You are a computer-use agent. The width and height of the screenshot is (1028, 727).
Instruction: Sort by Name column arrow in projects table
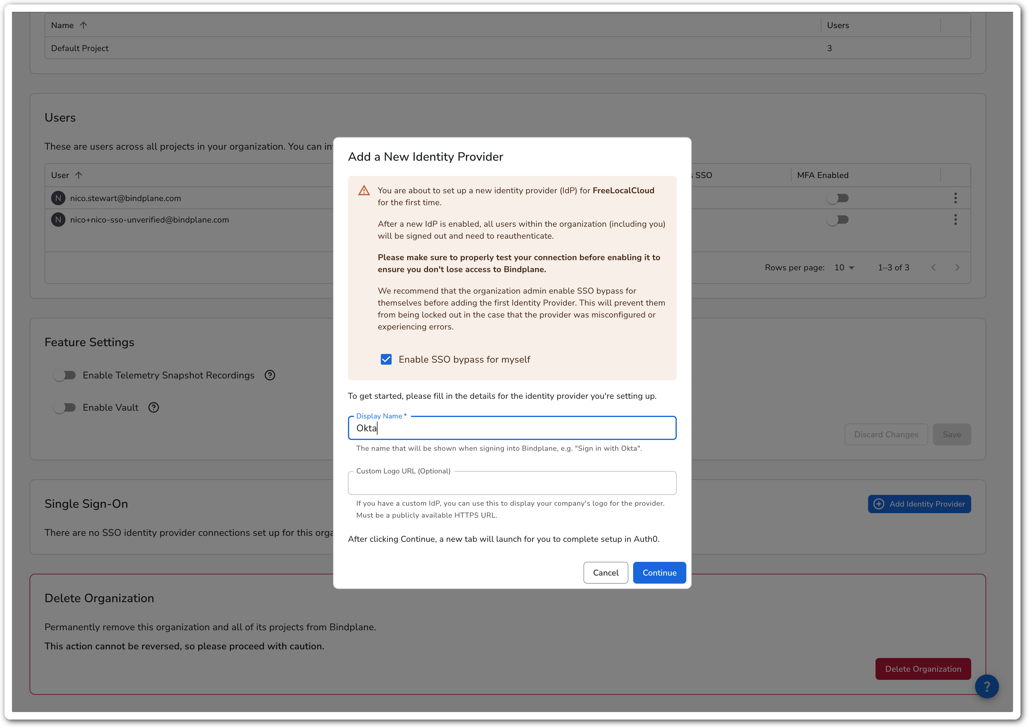pos(83,25)
